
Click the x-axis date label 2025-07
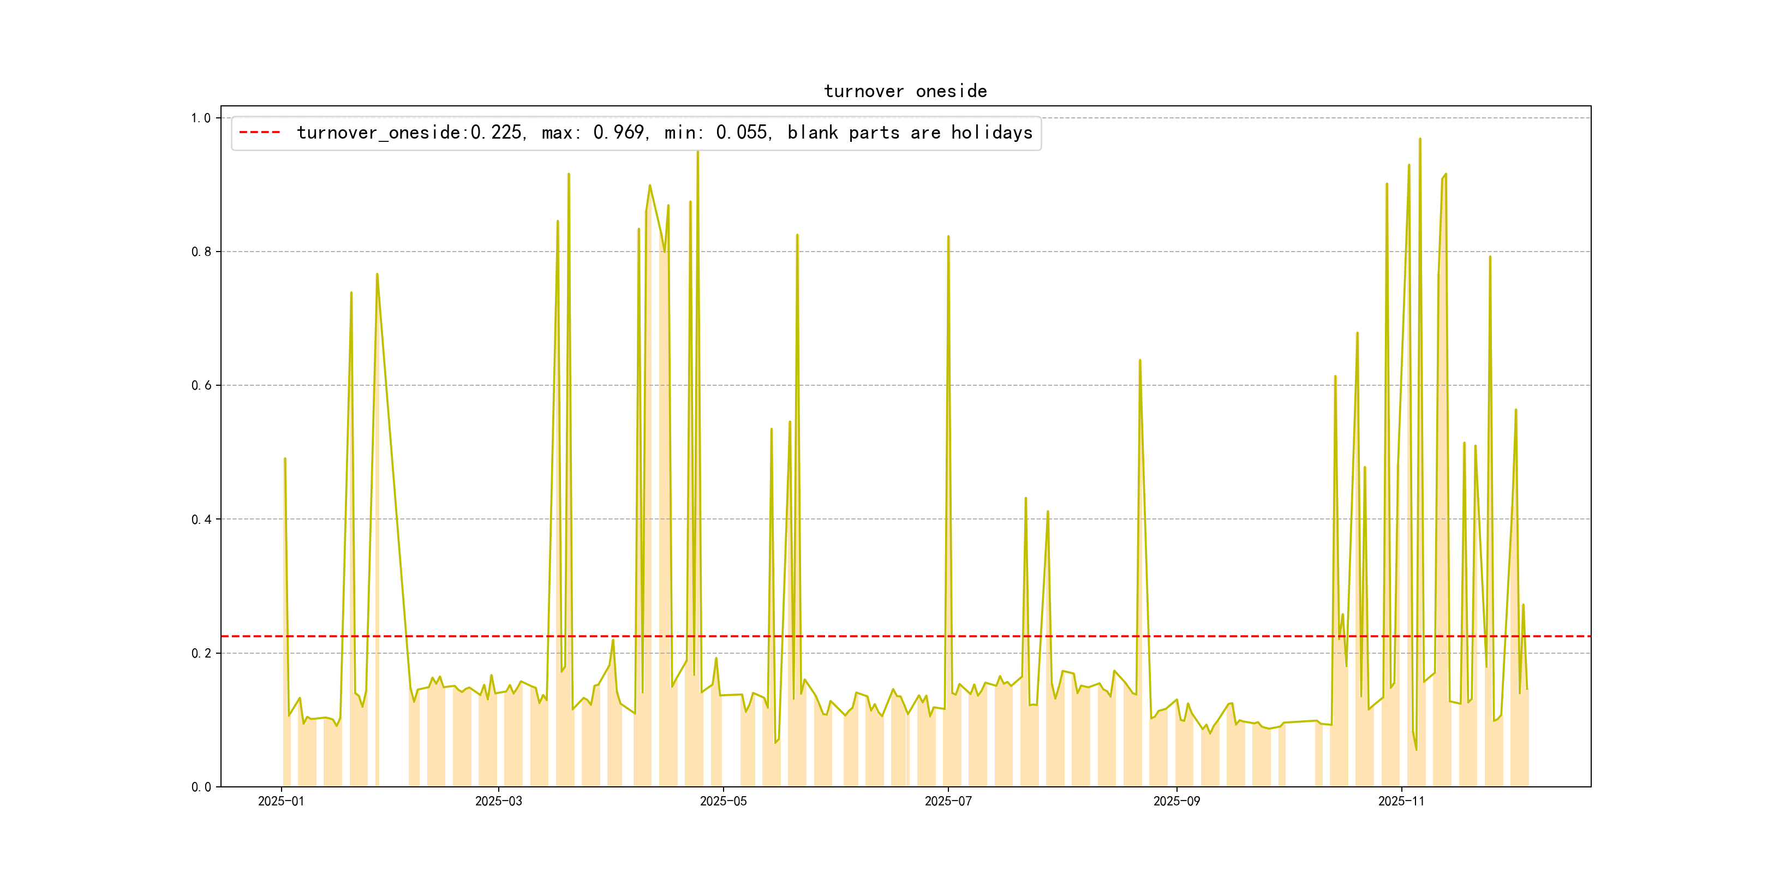click(x=948, y=802)
